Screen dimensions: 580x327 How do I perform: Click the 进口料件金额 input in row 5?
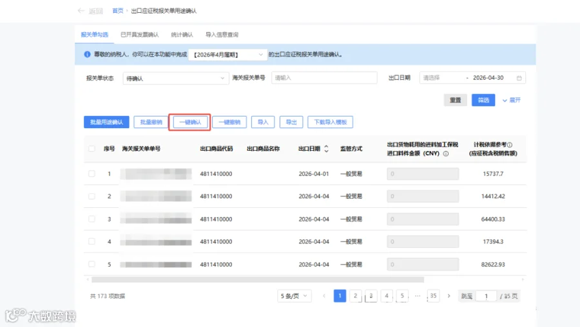tap(423, 265)
